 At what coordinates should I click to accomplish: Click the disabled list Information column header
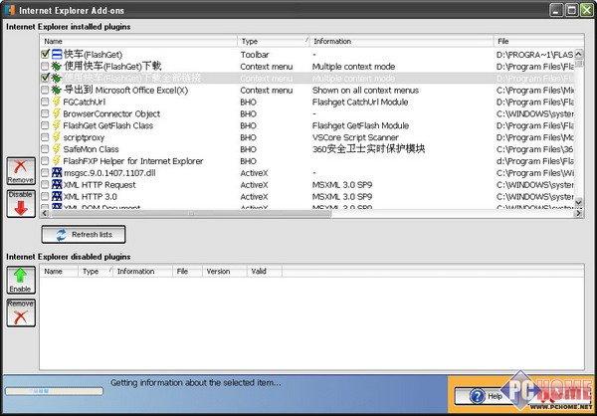(142, 272)
